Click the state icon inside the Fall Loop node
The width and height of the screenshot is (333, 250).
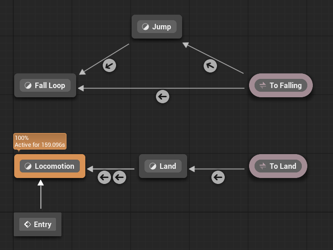(28, 85)
